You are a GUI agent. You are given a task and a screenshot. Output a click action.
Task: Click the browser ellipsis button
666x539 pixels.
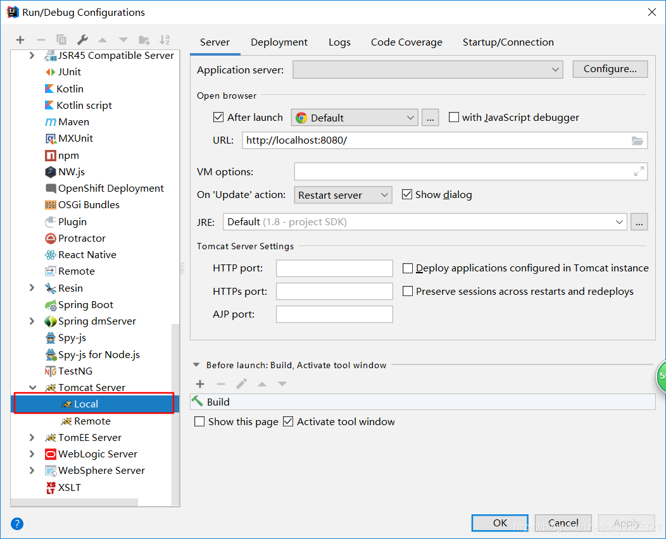click(430, 118)
